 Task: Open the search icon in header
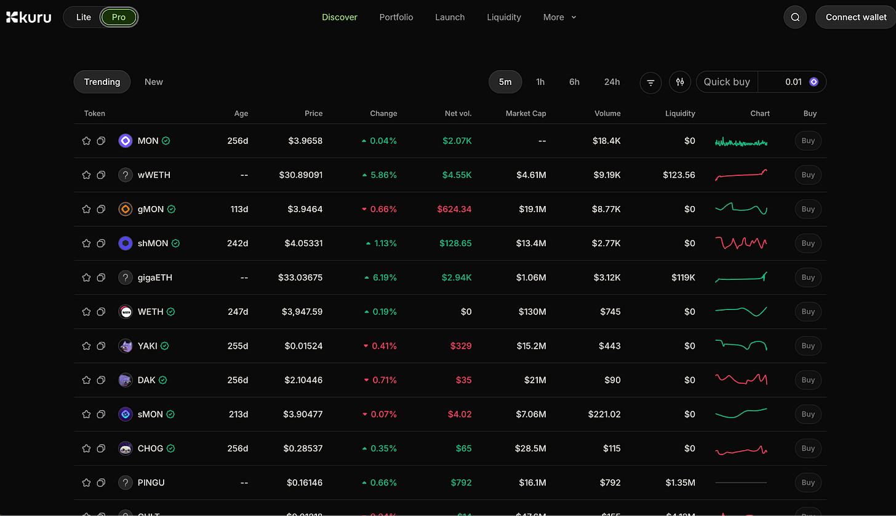coord(795,17)
